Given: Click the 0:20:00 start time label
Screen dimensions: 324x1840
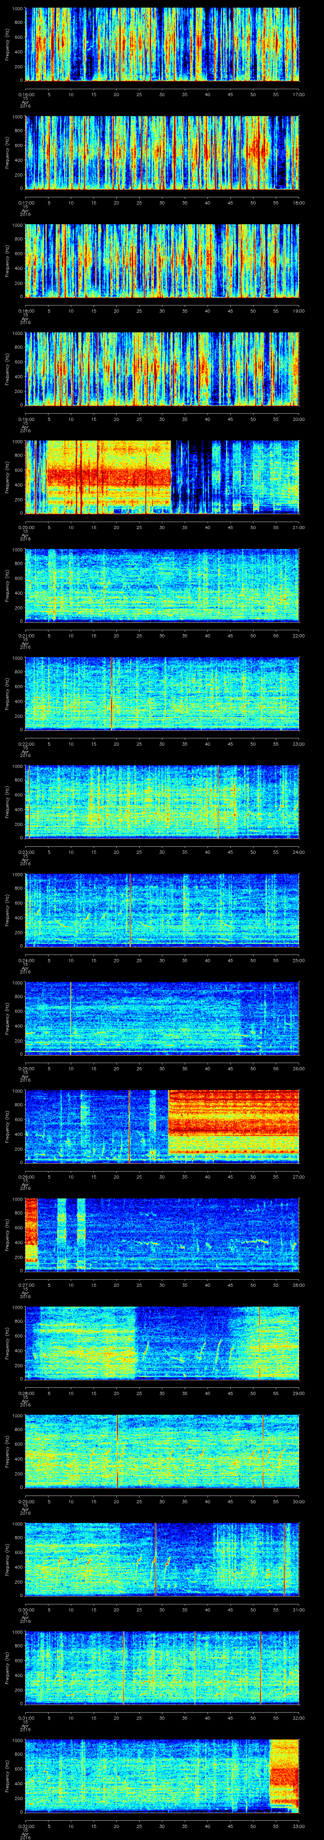Looking at the screenshot, I should click(x=26, y=527).
